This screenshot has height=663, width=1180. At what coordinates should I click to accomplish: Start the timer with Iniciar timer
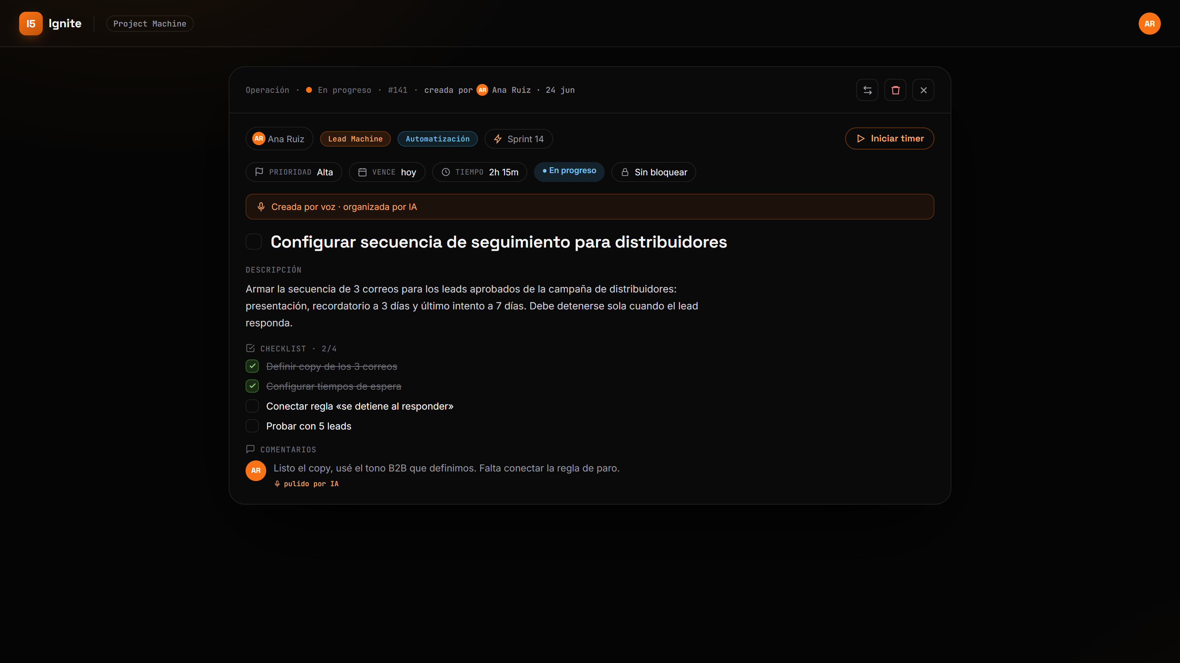[x=889, y=138]
